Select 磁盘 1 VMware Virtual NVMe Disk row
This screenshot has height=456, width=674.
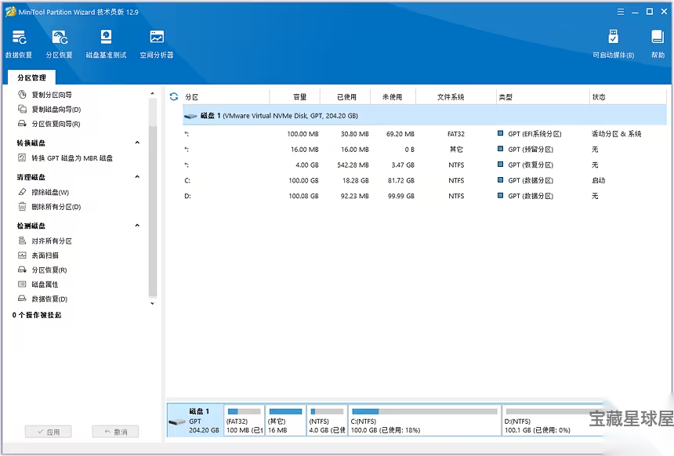424,116
